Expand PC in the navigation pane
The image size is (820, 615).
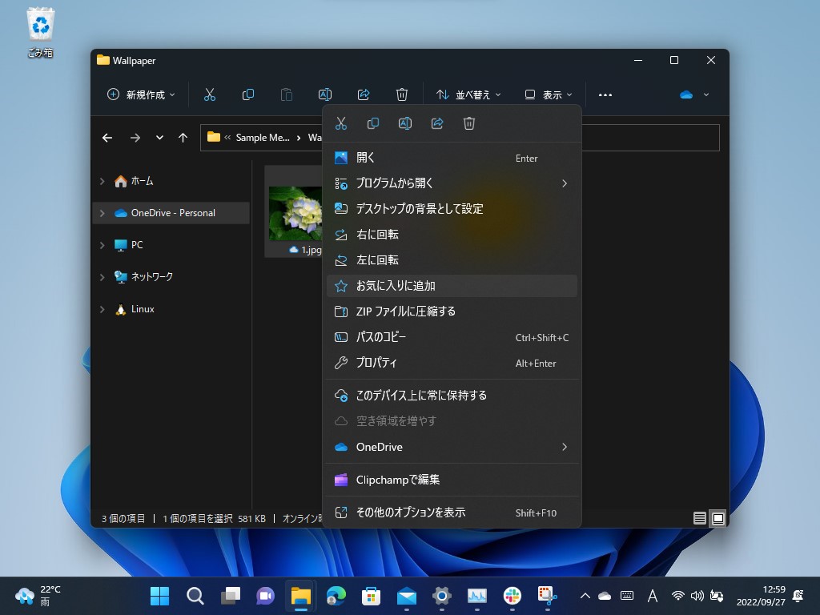(102, 245)
